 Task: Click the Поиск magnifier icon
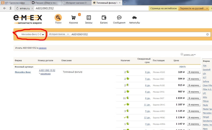point(58,18)
